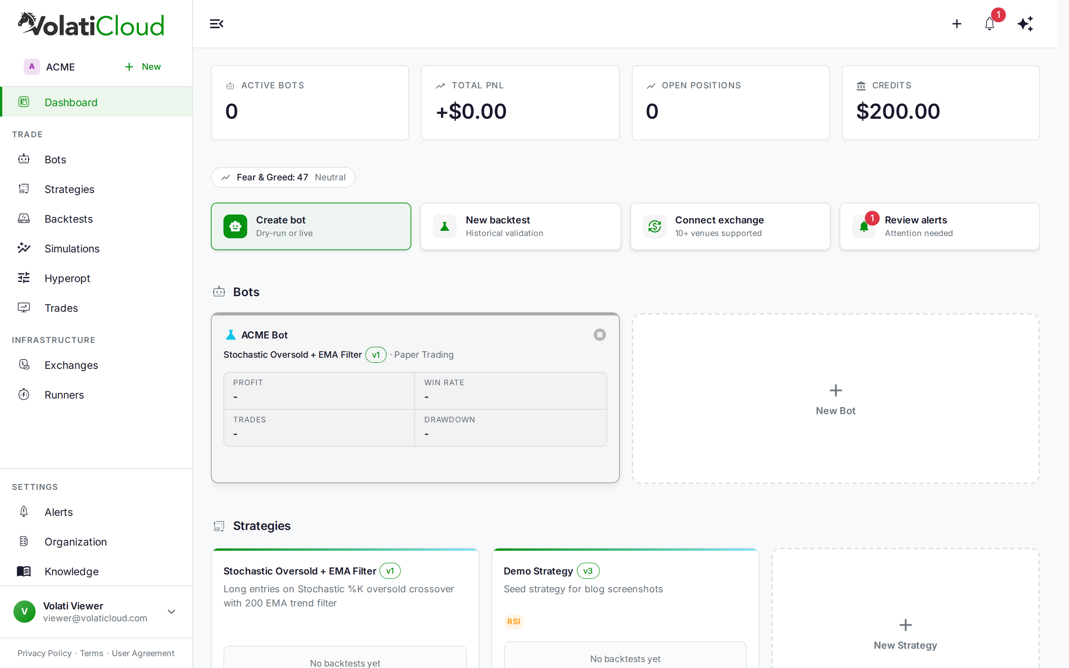Image resolution: width=1069 pixels, height=668 pixels.
Task: Click the Alerts bell icon in sidebar
Action: click(24, 512)
